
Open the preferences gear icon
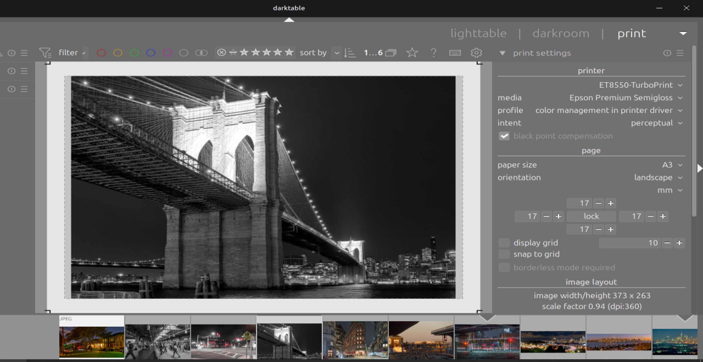coord(476,53)
